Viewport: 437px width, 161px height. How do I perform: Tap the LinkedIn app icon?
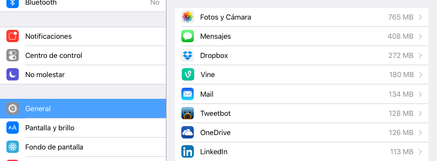(x=188, y=152)
